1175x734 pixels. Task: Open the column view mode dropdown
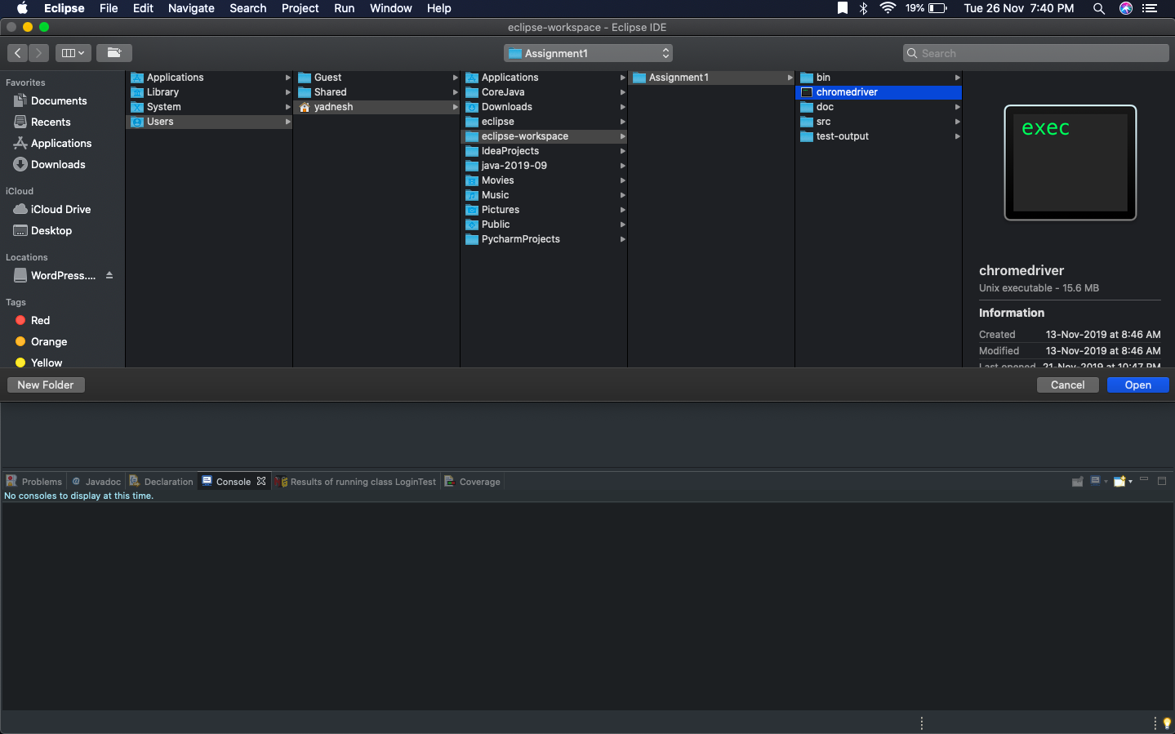click(x=73, y=53)
